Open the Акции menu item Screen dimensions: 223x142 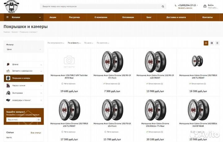(53, 17)
